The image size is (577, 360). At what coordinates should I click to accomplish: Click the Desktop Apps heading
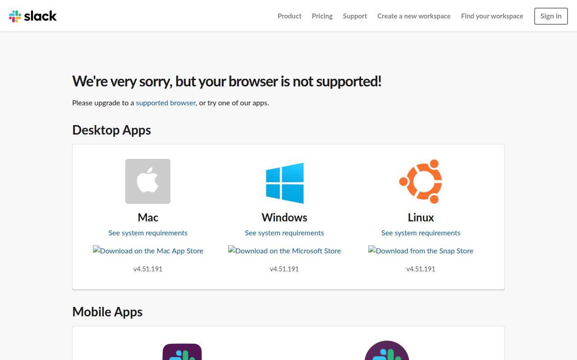111,130
